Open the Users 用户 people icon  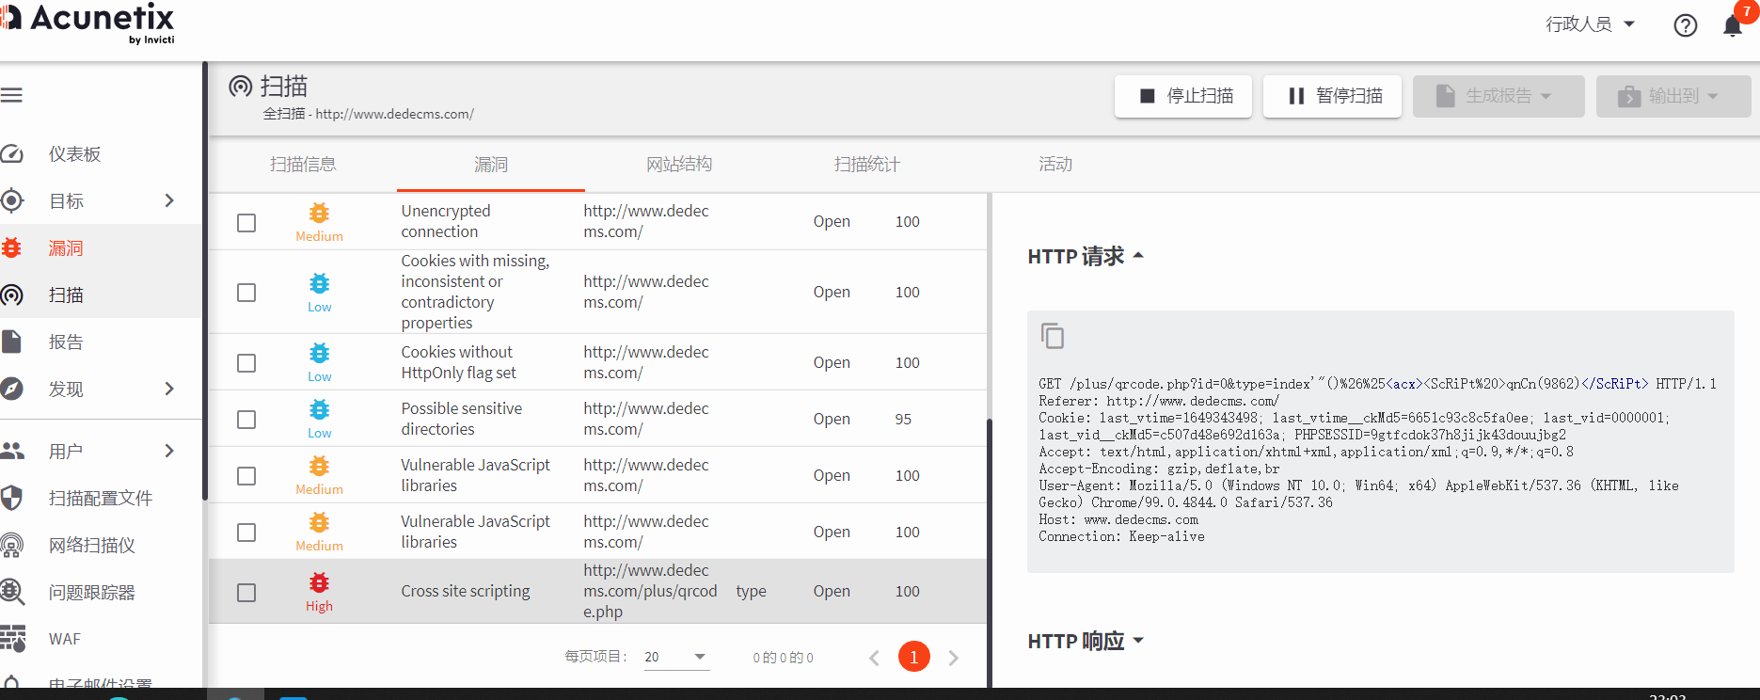11,451
